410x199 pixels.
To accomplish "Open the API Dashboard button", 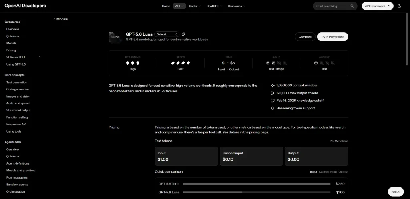I will (377, 6).
